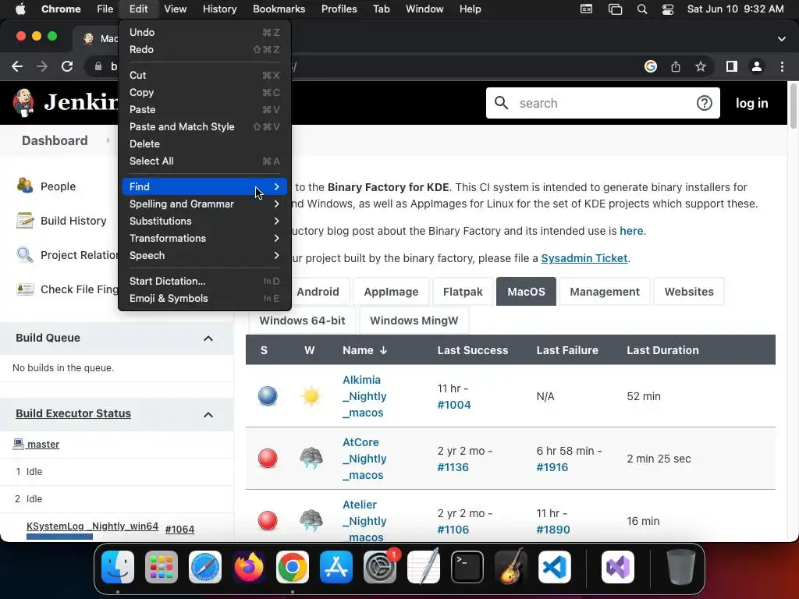799x599 pixels.
Task: Focus the Jenkins search field
Action: point(602,103)
